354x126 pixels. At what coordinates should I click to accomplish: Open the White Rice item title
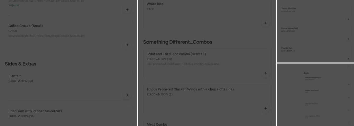[x=155, y=4]
